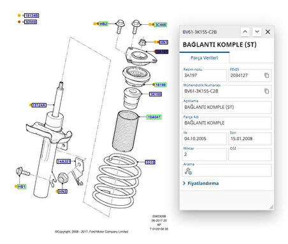Open the Parça Verileri tab

(x=205, y=58)
